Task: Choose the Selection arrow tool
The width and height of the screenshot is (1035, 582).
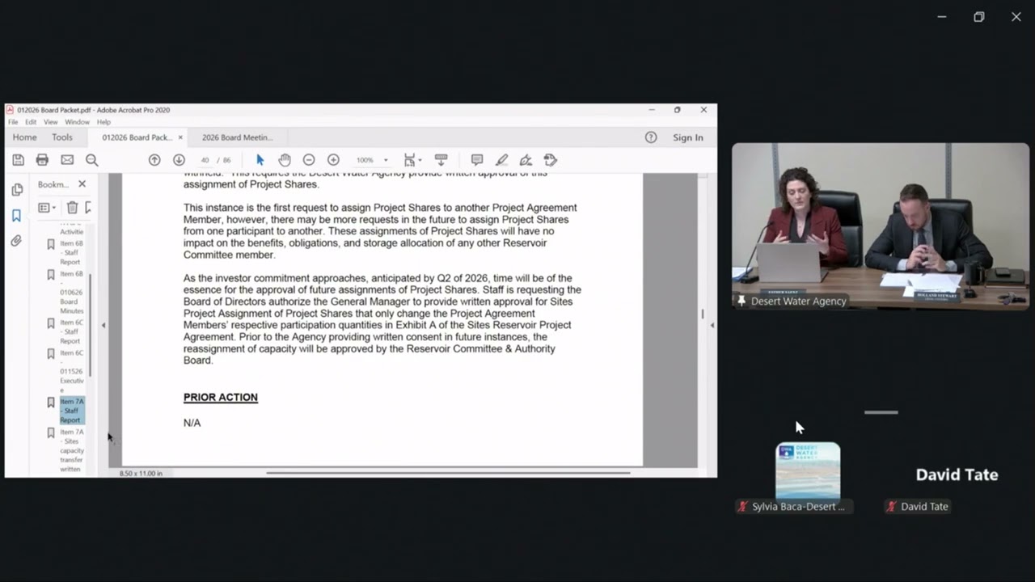Action: [x=260, y=160]
